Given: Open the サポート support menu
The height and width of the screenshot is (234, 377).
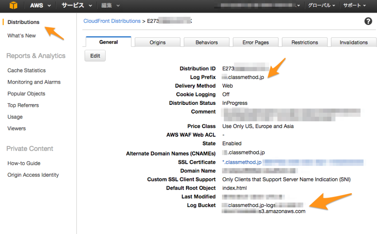Looking at the screenshot, I should 354,5.
